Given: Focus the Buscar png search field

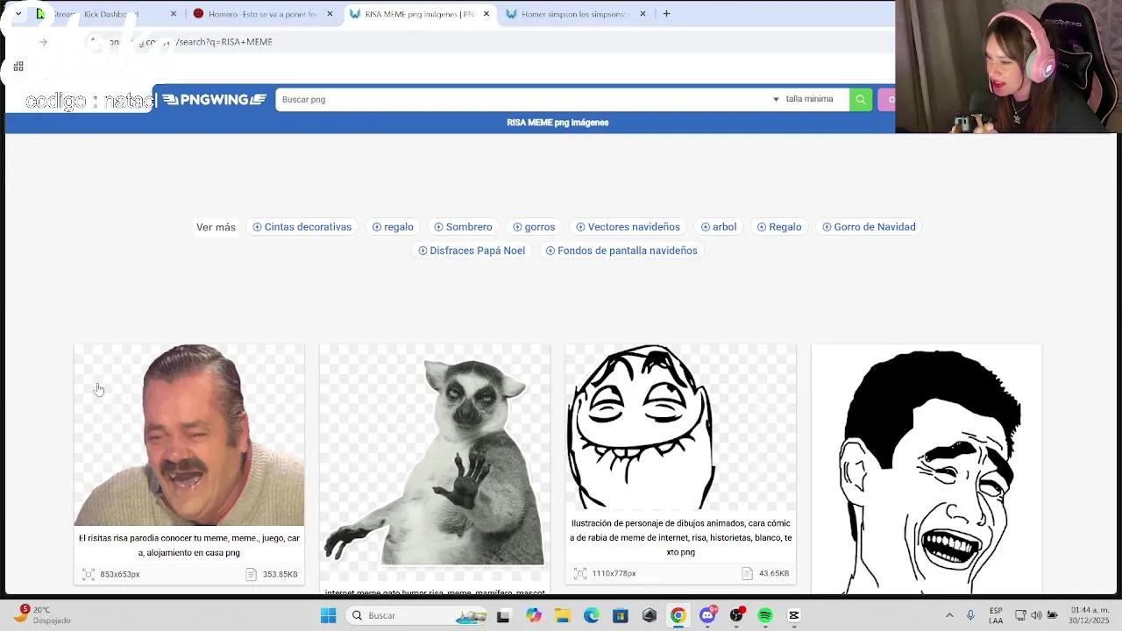Looking at the screenshot, I should point(522,99).
